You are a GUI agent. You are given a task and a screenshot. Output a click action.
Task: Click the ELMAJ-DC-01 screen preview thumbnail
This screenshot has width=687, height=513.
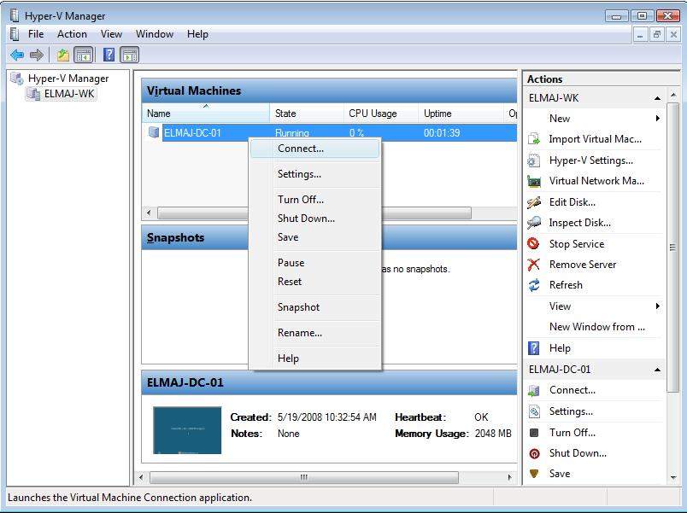[x=187, y=430]
